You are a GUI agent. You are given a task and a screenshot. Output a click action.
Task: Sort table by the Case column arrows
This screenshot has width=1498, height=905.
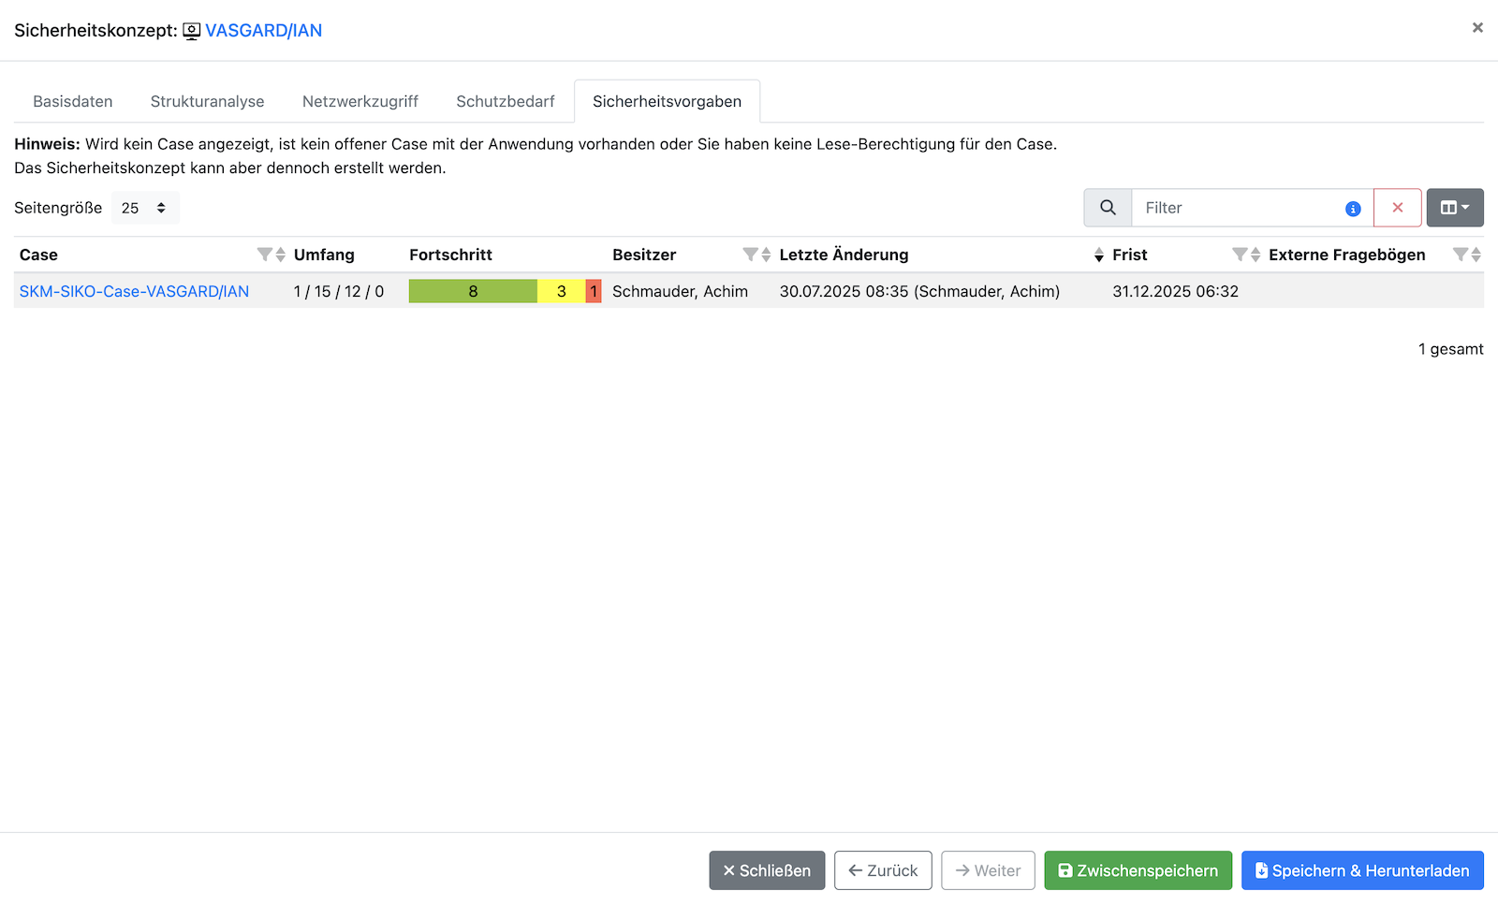point(281,255)
